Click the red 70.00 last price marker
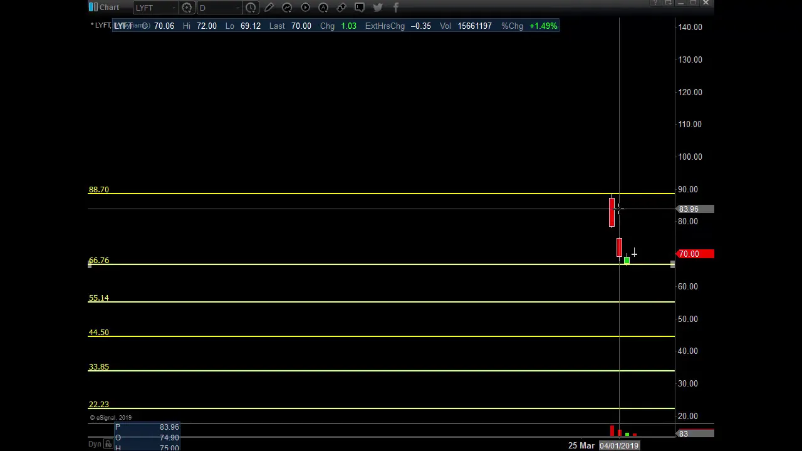 pyautogui.click(x=695, y=254)
